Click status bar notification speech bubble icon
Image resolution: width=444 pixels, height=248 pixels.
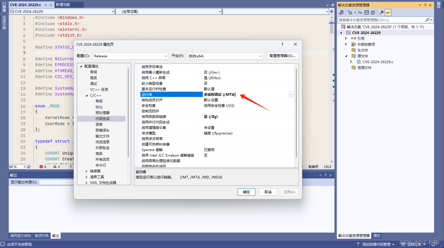[x=3, y=244]
